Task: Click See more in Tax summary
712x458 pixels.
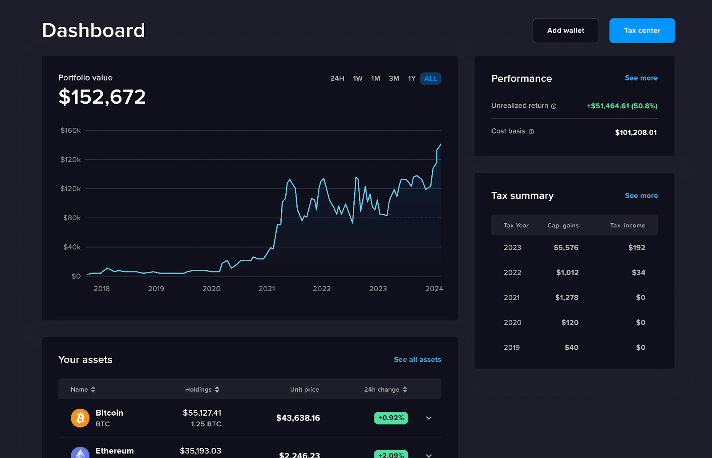Action: click(x=641, y=195)
